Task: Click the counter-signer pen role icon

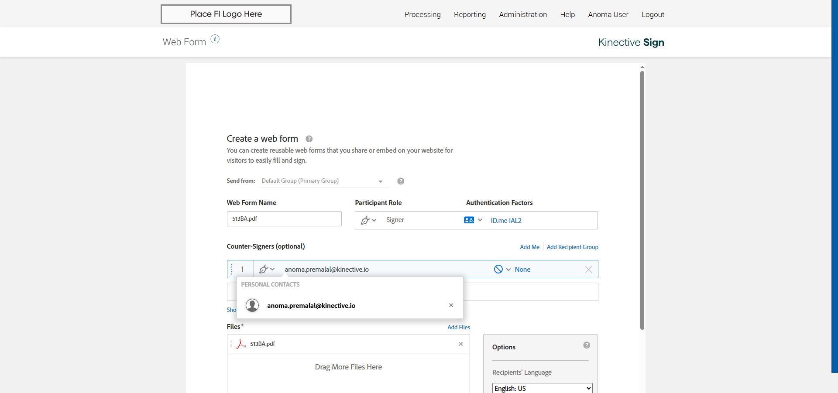Action: (264, 269)
